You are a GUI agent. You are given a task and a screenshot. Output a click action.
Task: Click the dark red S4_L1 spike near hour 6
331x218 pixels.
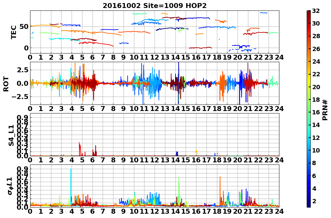tap(95, 151)
